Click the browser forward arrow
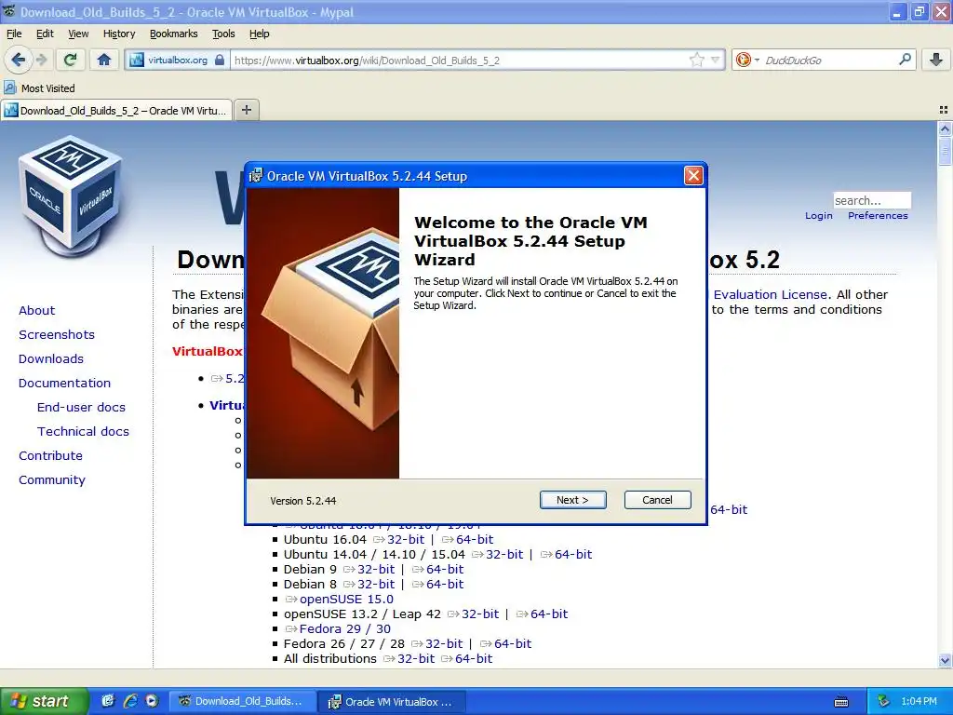953x715 pixels. pyautogui.click(x=41, y=60)
